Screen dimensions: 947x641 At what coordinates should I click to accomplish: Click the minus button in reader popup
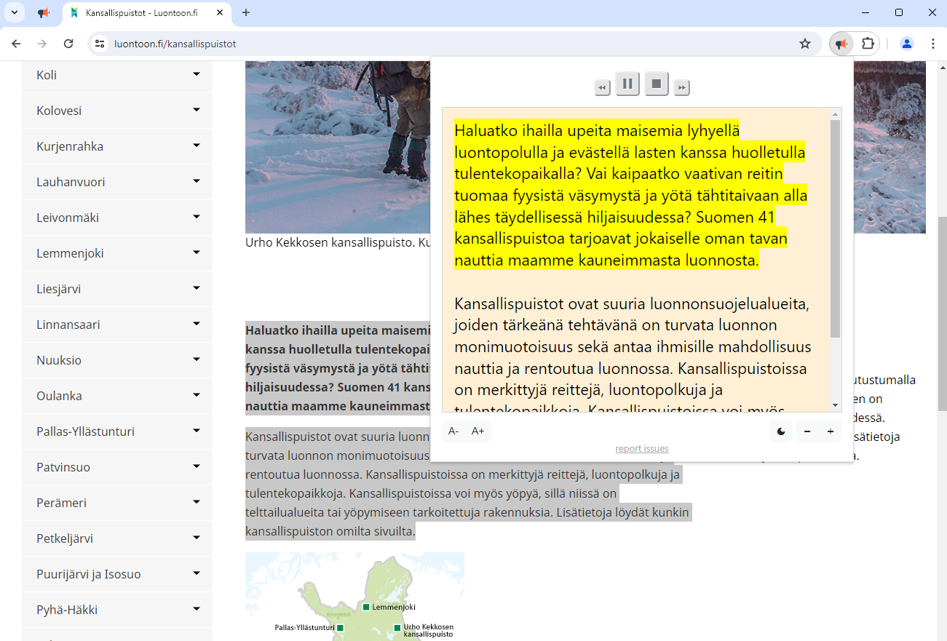pyautogui.click(x=807, y=431)
